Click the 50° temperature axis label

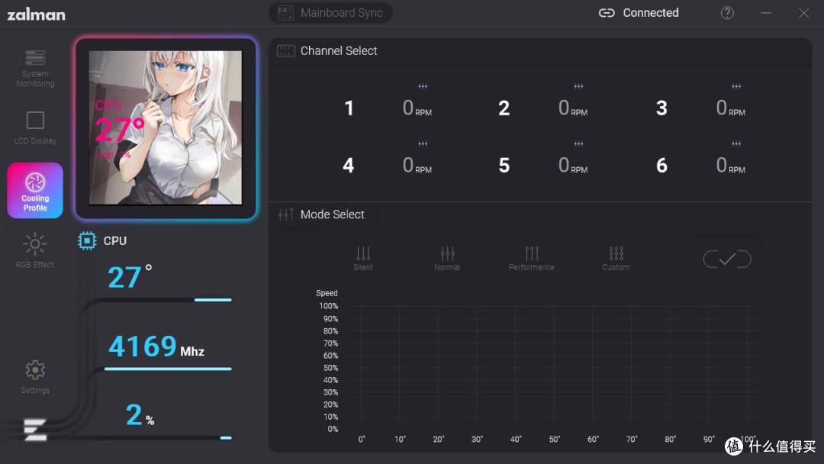click(555, 440)
